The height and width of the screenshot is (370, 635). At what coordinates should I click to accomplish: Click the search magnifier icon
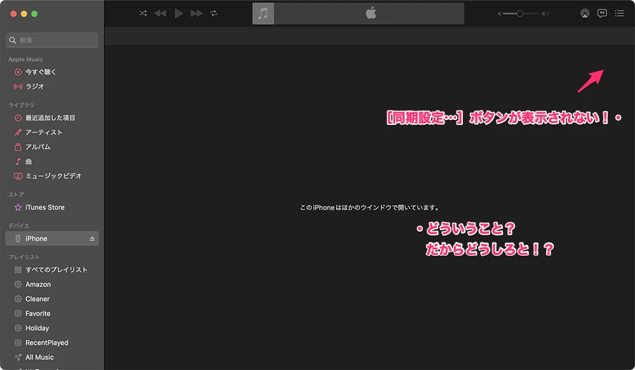point(13,40)
